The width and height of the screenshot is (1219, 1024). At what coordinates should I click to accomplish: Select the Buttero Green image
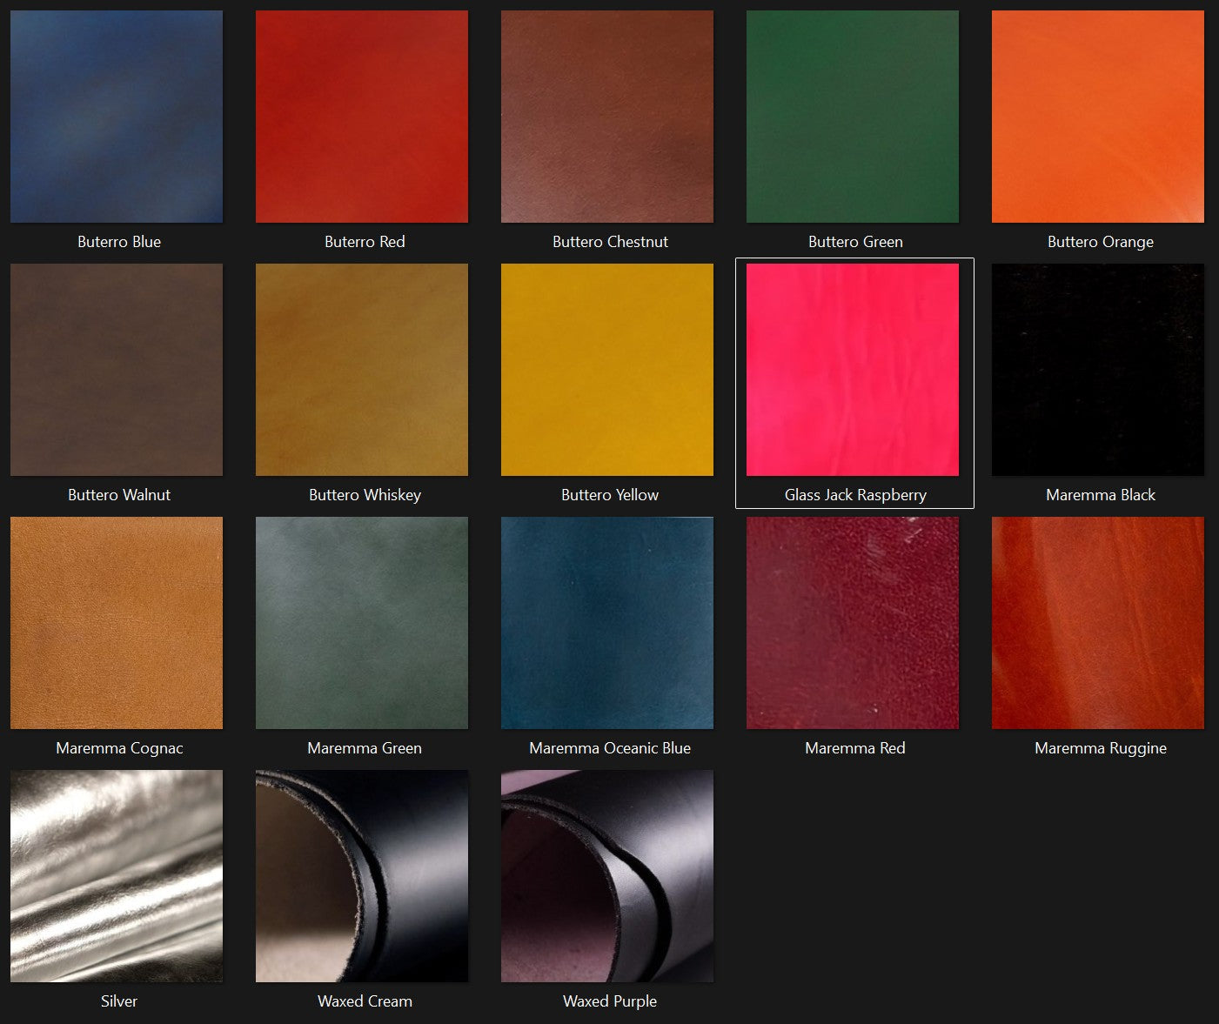point(853,117)
